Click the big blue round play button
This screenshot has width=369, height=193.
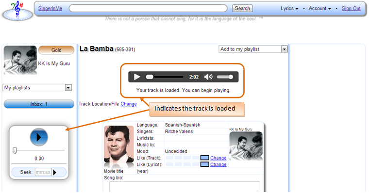pyautogui.click(x=39, y=137)
